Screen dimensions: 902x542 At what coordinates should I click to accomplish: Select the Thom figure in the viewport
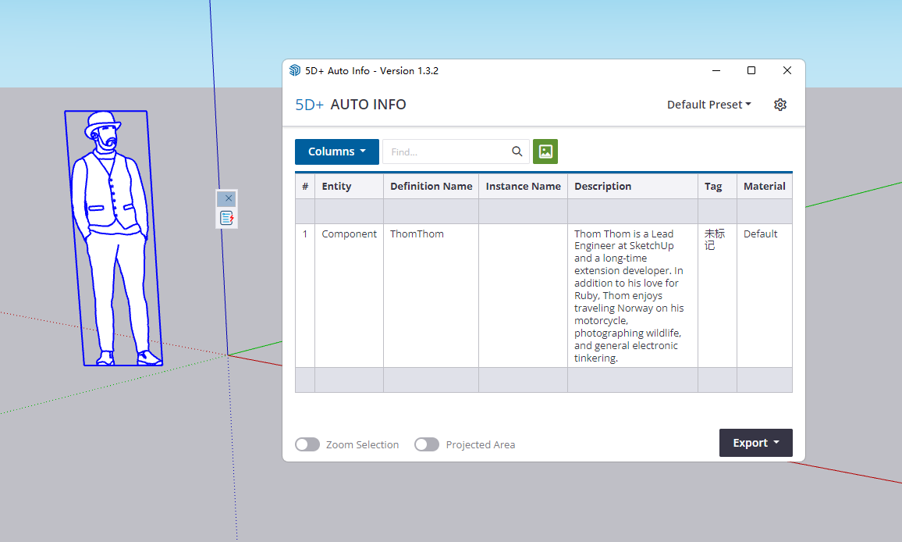coord(114,234)
